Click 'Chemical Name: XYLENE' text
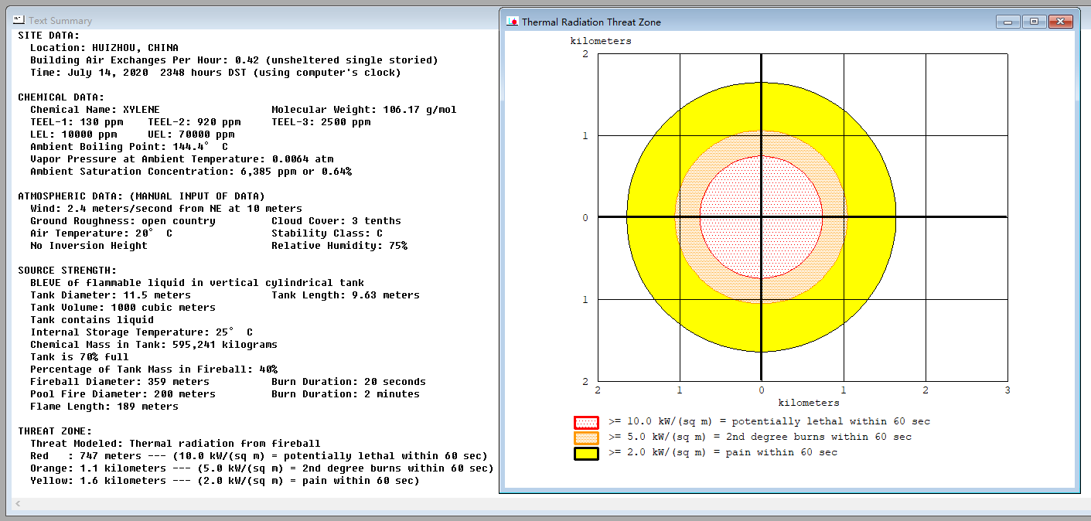This screenshot has width=1091, height=521. coord(95,110)
